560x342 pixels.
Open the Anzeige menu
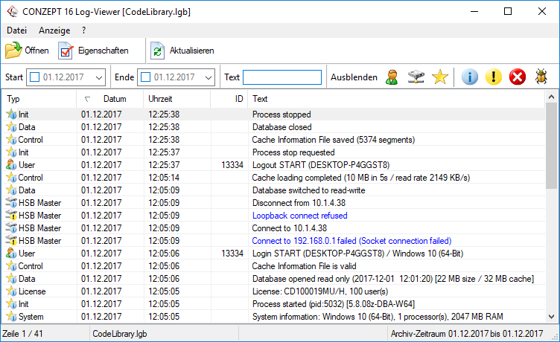pos(54,30)
